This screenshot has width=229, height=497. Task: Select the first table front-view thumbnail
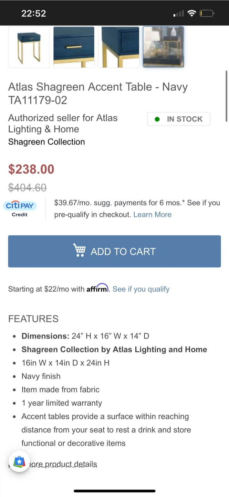coord(29,47)
